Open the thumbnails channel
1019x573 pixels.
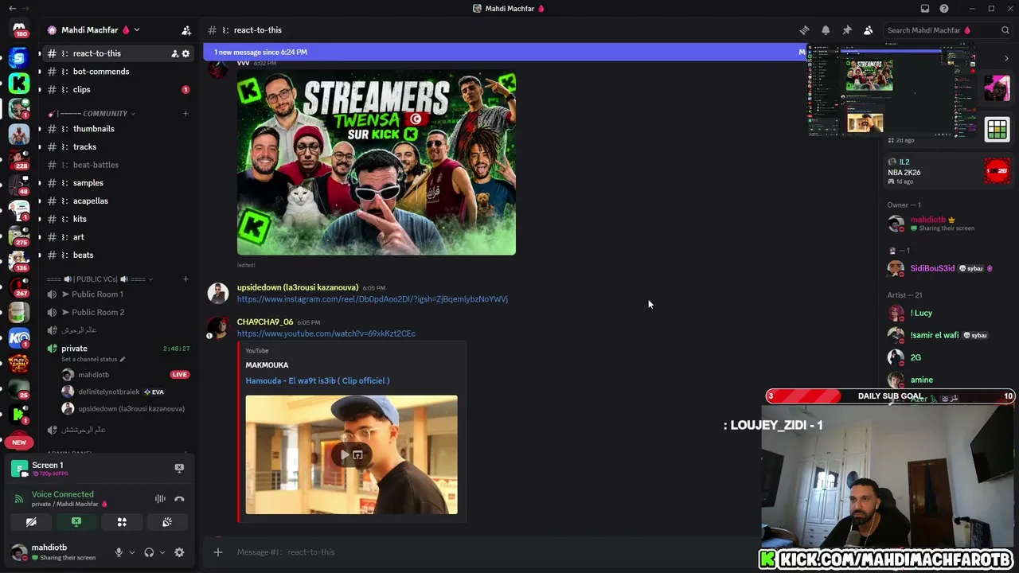click(119, 129)
